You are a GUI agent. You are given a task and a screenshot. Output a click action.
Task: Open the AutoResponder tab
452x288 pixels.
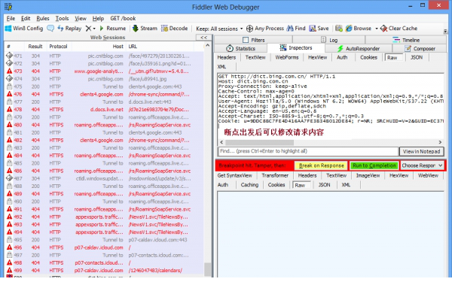tap(359, 48)
